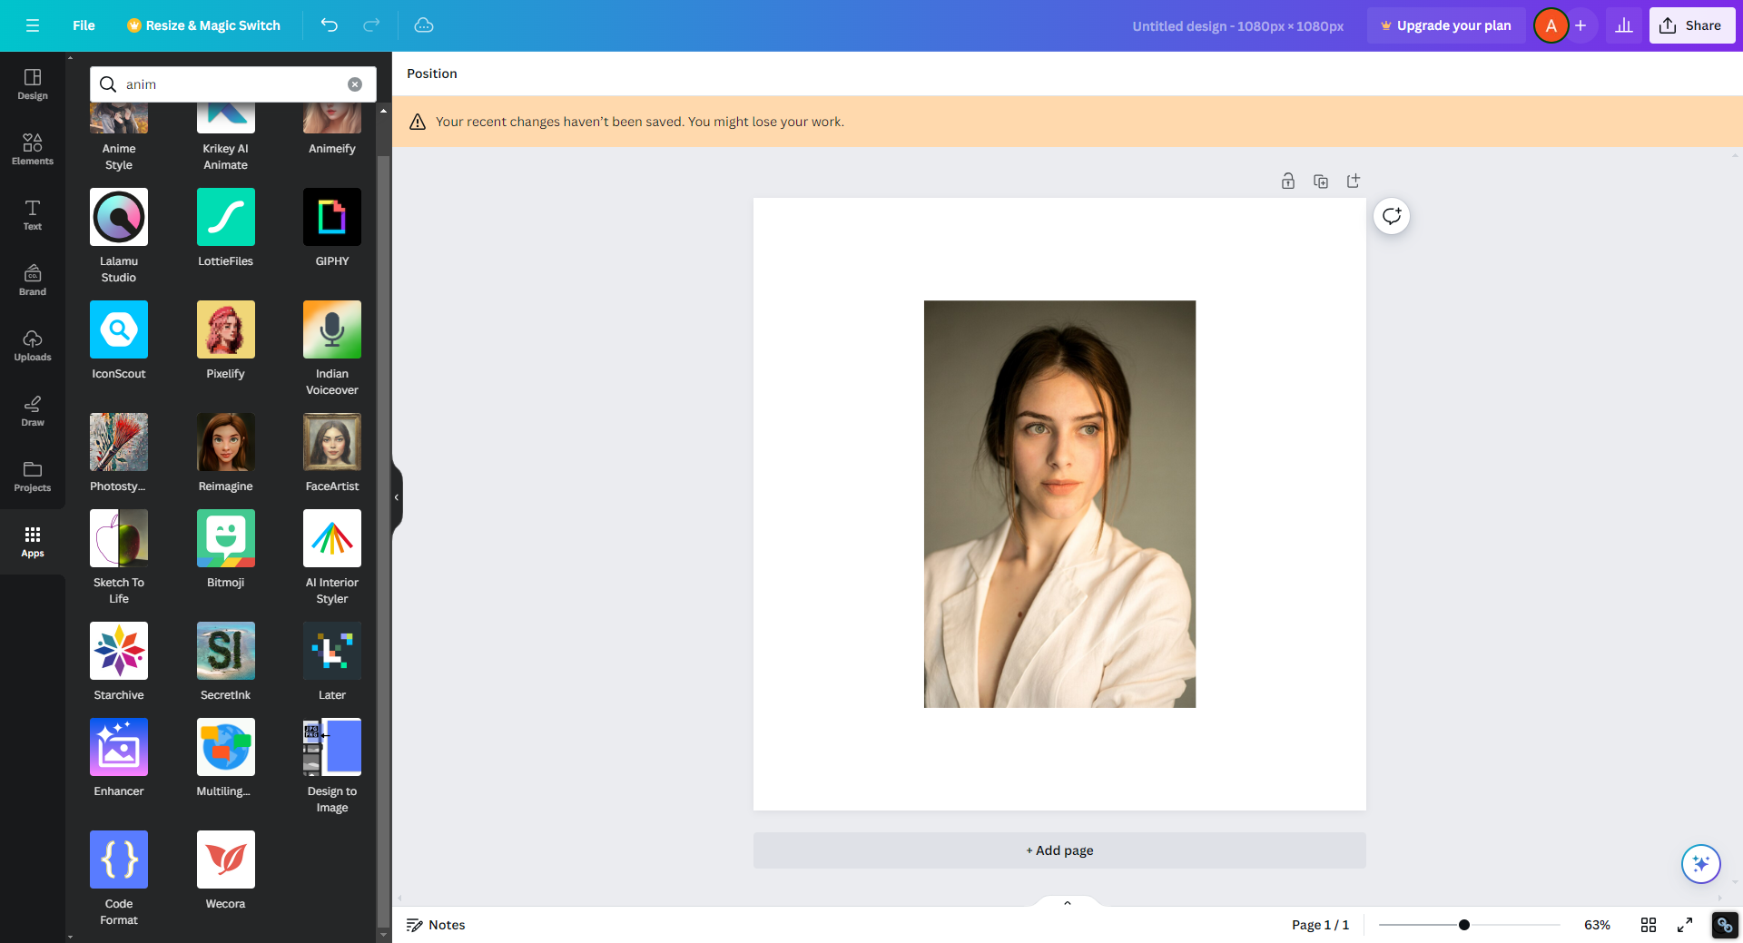This screenshot has width=1743, height=943.
Task: Switch to the Position tab
Action: [x=430, y=74]
